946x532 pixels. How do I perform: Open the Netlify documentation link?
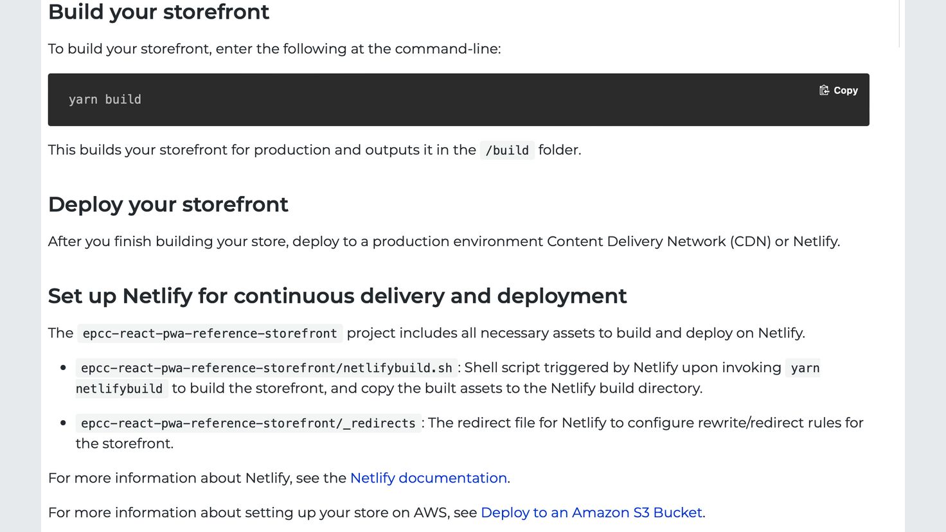coord(429,478)
